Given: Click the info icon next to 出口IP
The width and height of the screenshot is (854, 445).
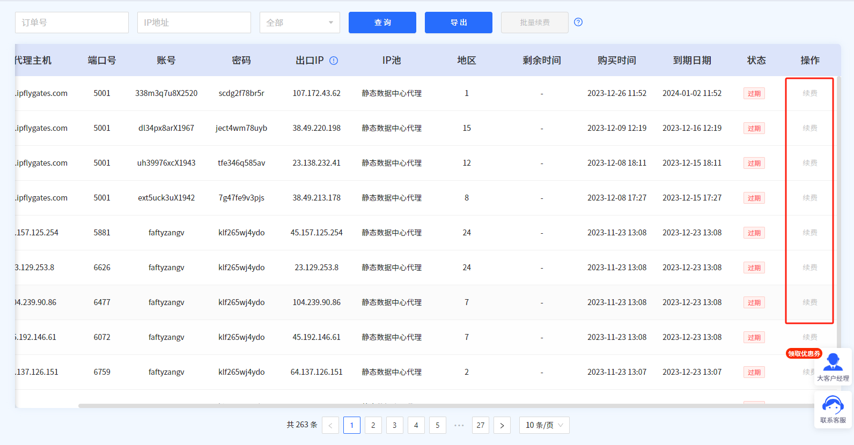Looking at the screenshot, I should pos(334,61).
